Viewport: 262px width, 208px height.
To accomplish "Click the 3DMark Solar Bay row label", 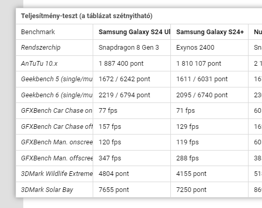I will click(x=47, y=190).
